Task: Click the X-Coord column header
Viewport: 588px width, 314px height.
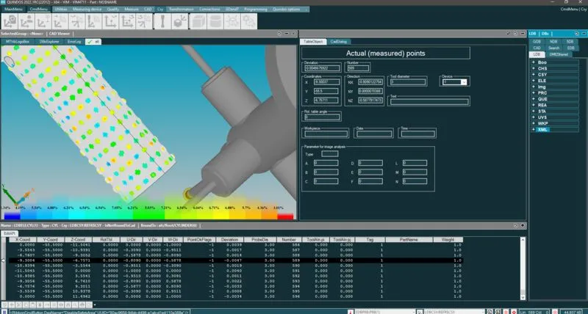Action: [23, 239]
